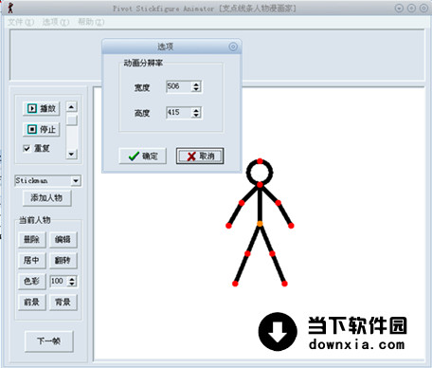This screenshot has height=368, width=432.
Task: Click the 宽度 width field showing 506
Action: (179, 86)
